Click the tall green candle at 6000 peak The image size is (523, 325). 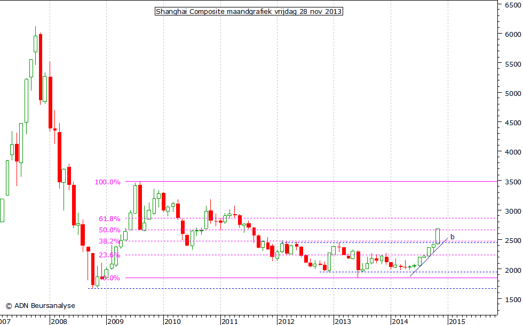35,44
